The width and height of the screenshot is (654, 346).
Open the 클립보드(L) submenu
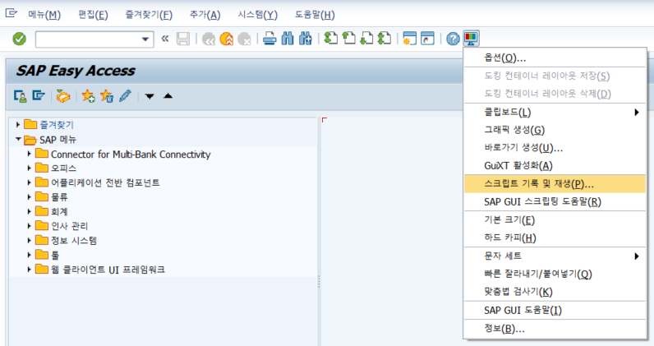click(555, 112)
